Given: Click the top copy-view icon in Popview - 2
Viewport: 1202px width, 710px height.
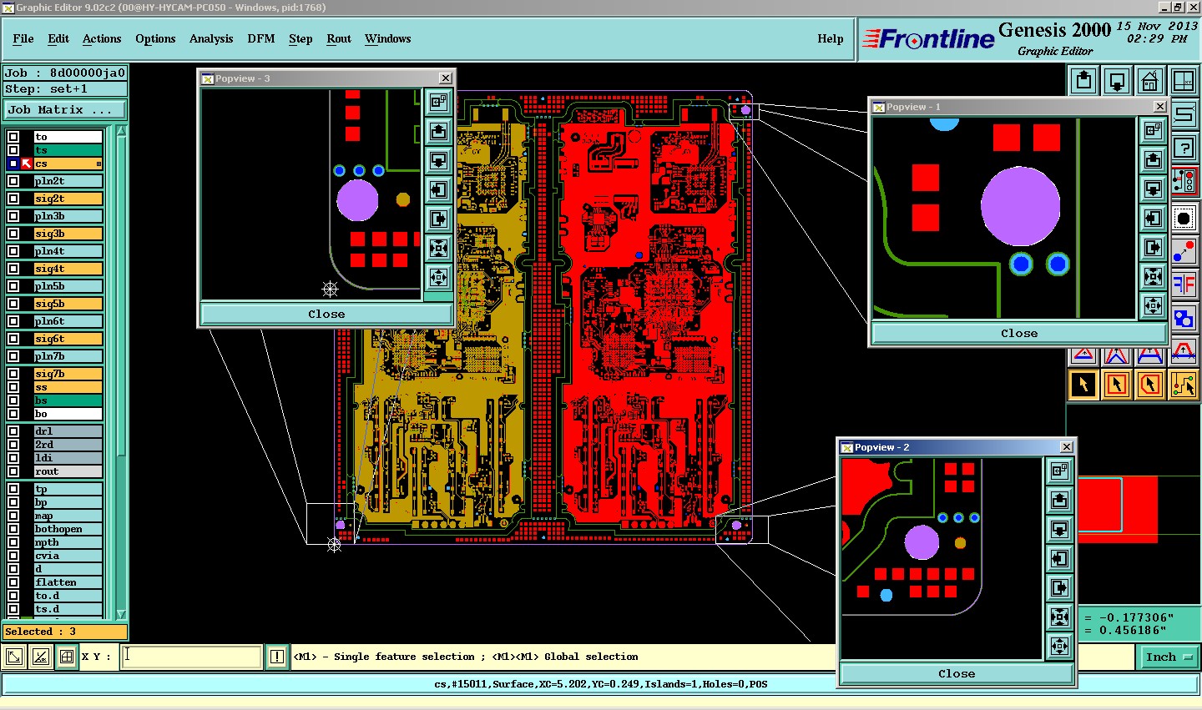Looking at the screenshot, I should coord(1059,471).
